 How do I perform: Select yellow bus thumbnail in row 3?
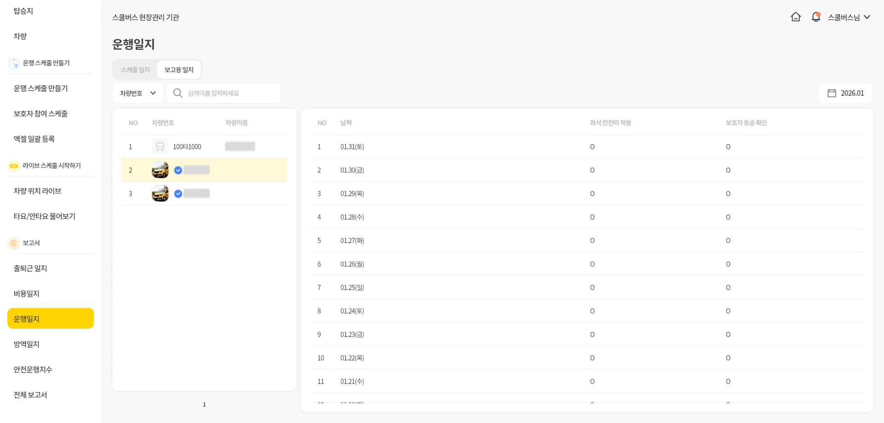[x=160, y=194]
